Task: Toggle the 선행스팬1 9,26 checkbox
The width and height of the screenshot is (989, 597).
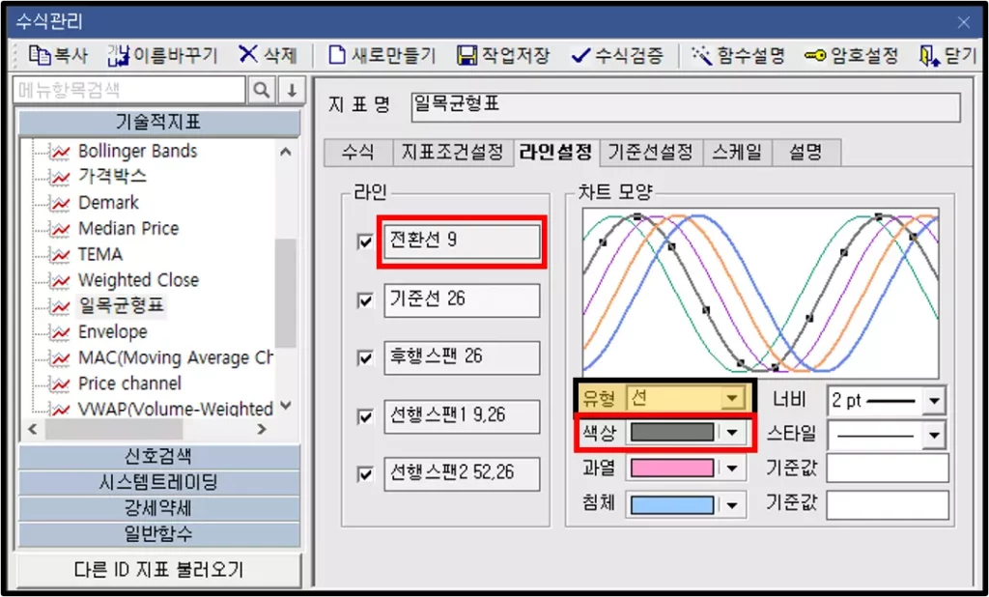Action: [364, 416]
